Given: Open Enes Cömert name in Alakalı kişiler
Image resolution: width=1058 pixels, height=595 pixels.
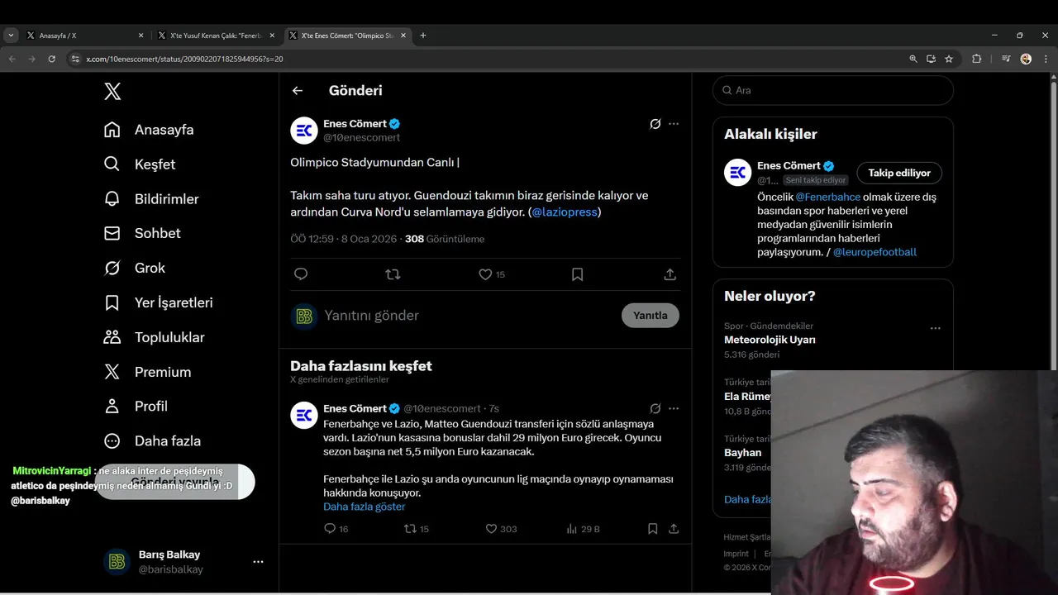Looking at the screenshot, I should pyautogui.click(x=789, y=165).
